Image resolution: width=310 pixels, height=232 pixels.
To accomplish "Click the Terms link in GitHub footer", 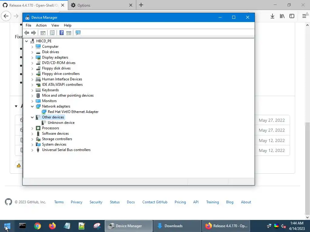I will [59, 202].
